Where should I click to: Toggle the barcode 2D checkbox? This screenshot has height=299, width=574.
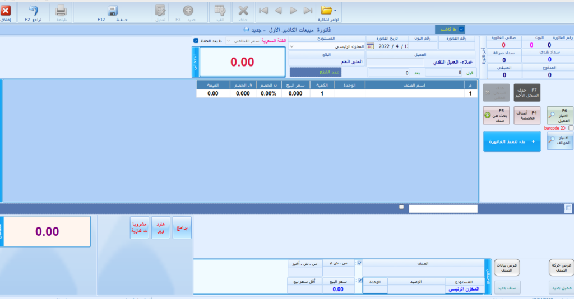[x=571, y=128]
